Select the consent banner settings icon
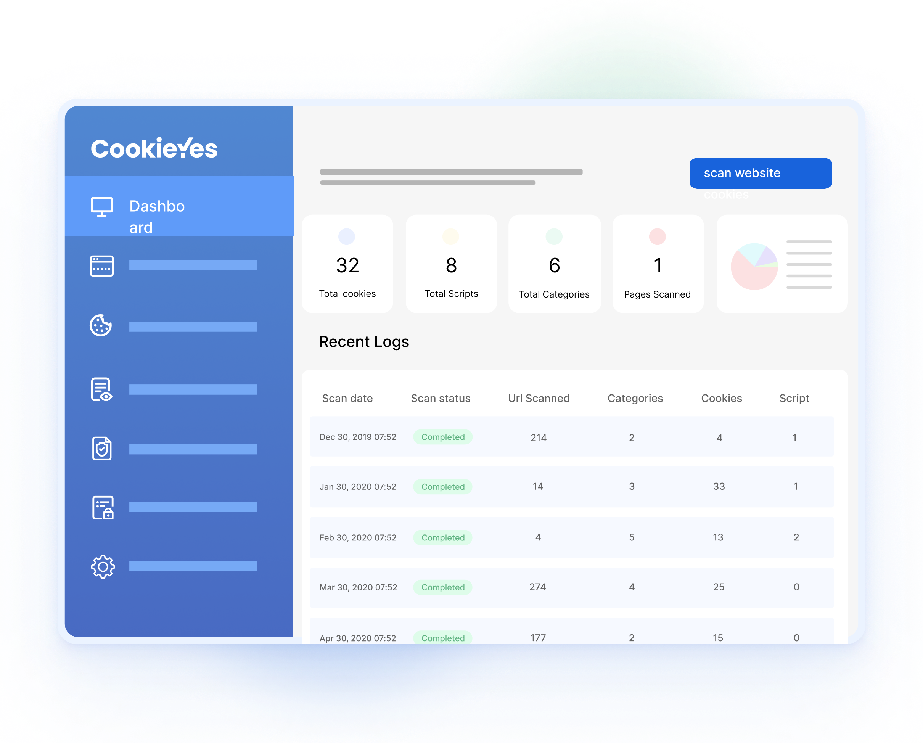The height and width of the screenshot is (743, 923). [101, 265]
